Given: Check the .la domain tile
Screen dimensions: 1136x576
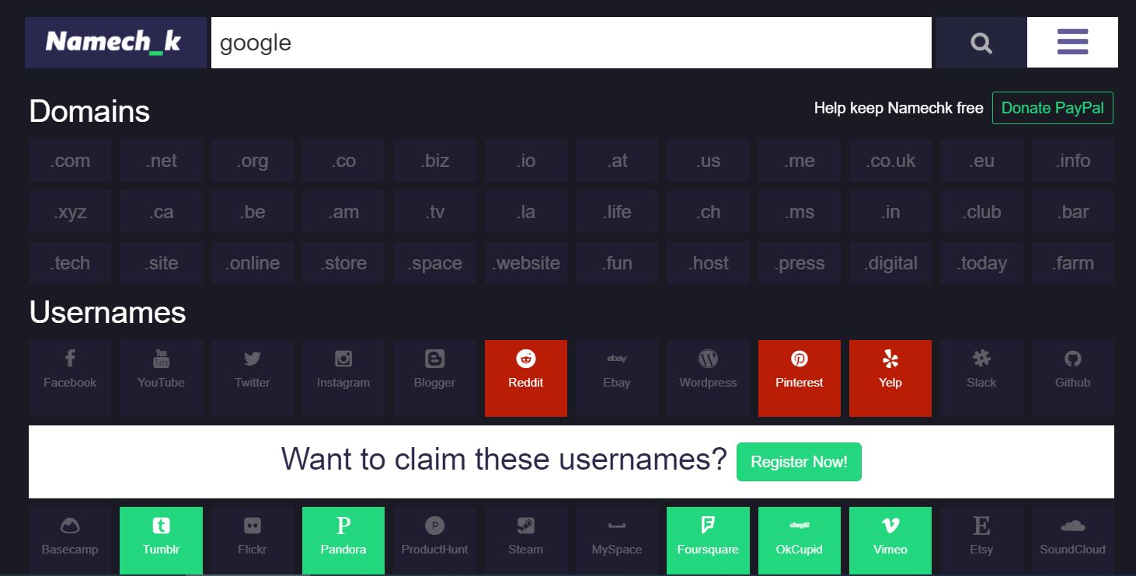Looking at the screenshot, I should 526,212.
